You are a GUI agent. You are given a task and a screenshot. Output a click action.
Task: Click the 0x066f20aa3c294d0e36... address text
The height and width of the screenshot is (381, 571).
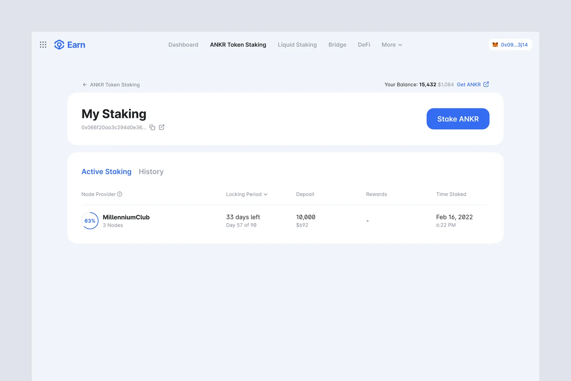pyautogui.click(x=114, y=127)
